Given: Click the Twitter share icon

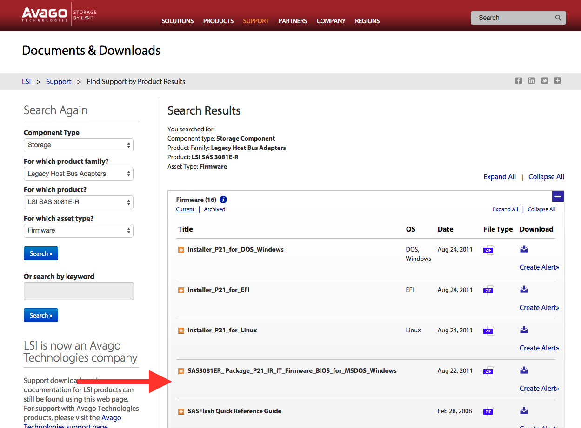Looking at the screenshot, I should 545,81.
